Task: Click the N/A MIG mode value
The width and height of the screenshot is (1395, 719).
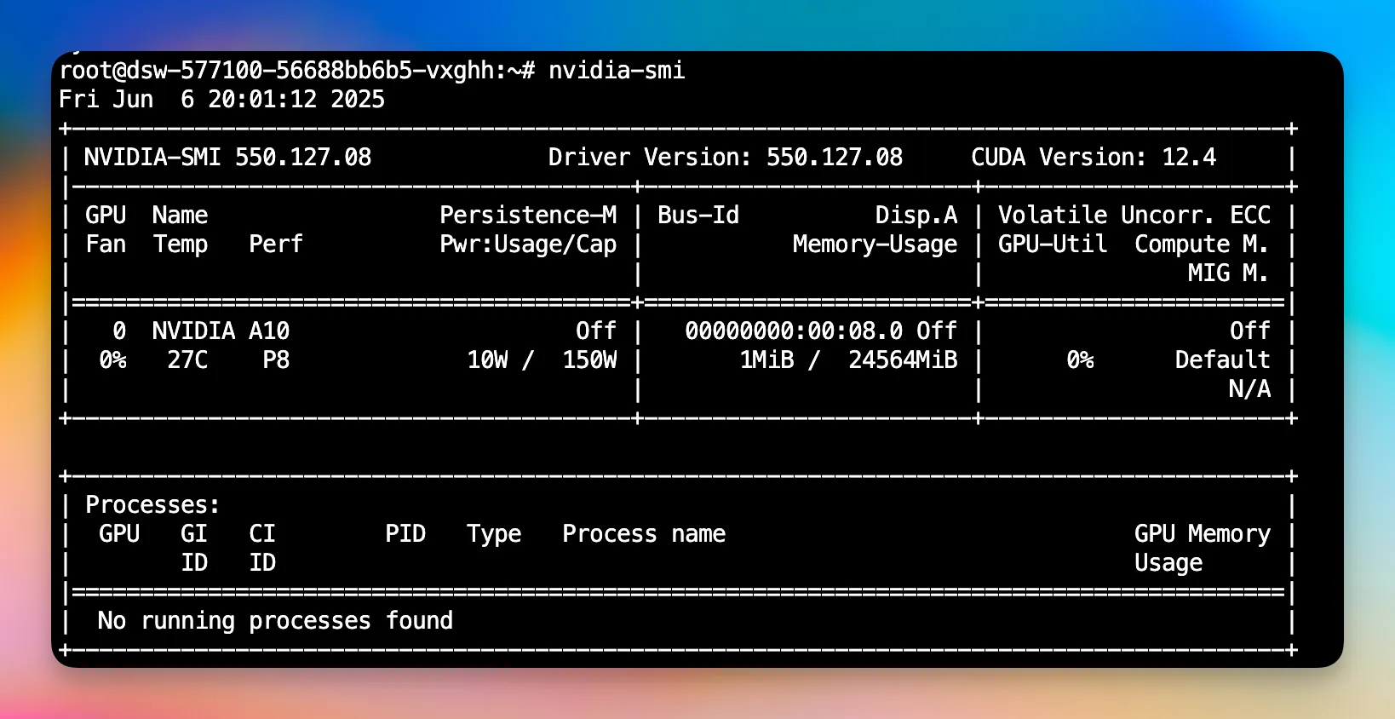Action: 1249,389
